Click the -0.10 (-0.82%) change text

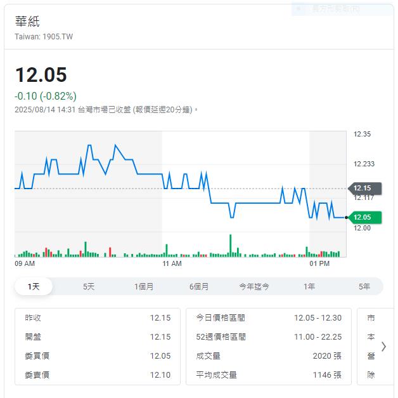[x=46, y=96]
